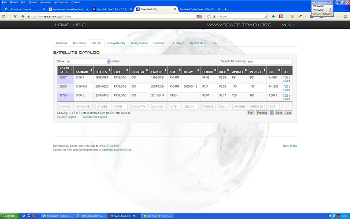Screen dimensions: 350x219
Task: Expand the VFS user menu
Action: coord(288,25)
